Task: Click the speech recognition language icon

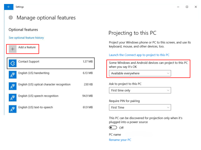Action: (x=13, y=98)
